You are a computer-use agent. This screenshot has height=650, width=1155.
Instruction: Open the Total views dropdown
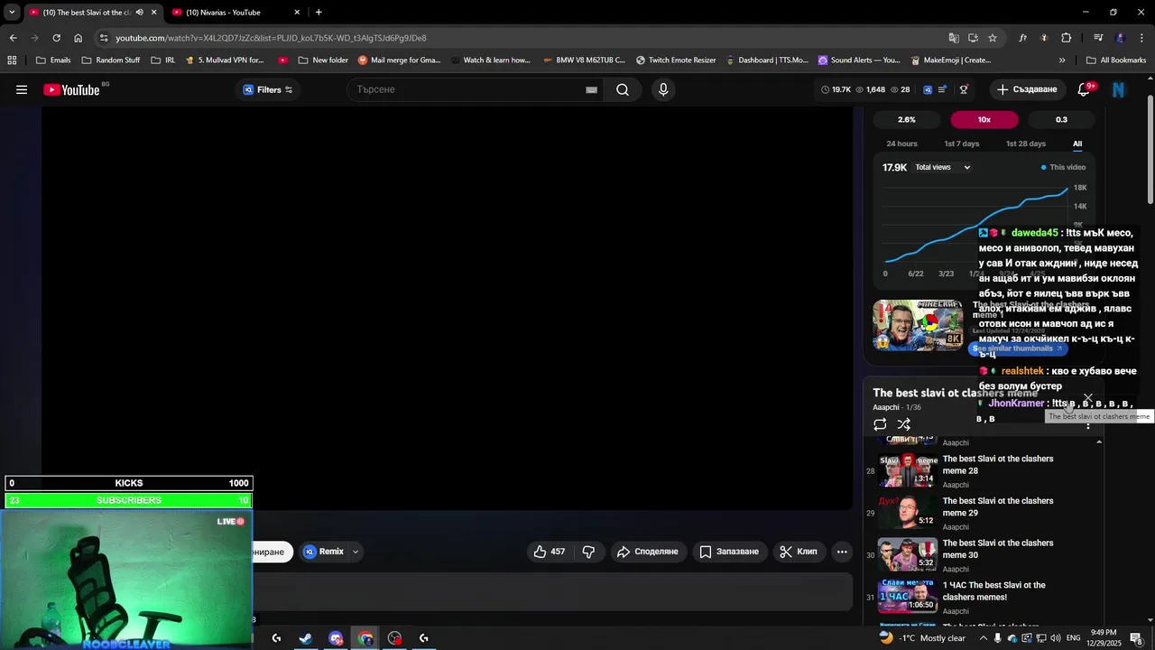coord(942,167)
